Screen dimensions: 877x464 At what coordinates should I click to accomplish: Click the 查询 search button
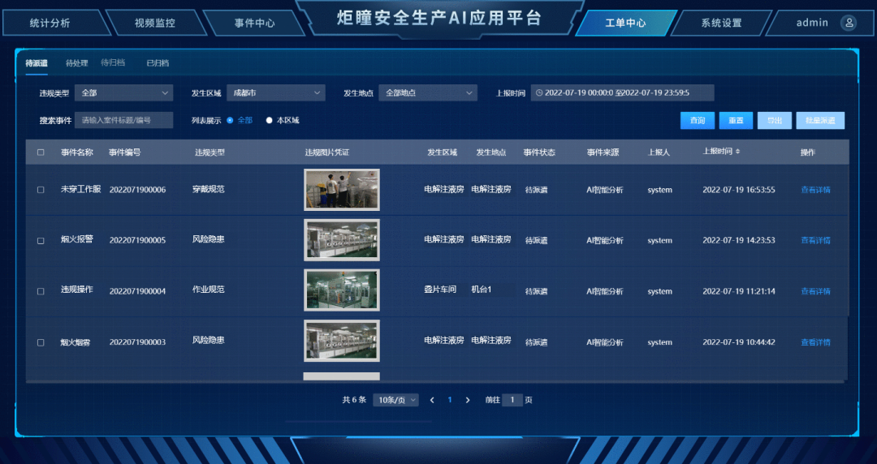[x=698, y=121]
